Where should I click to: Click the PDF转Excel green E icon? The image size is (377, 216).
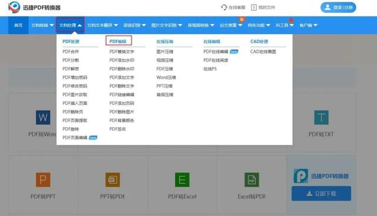(182, 180)
